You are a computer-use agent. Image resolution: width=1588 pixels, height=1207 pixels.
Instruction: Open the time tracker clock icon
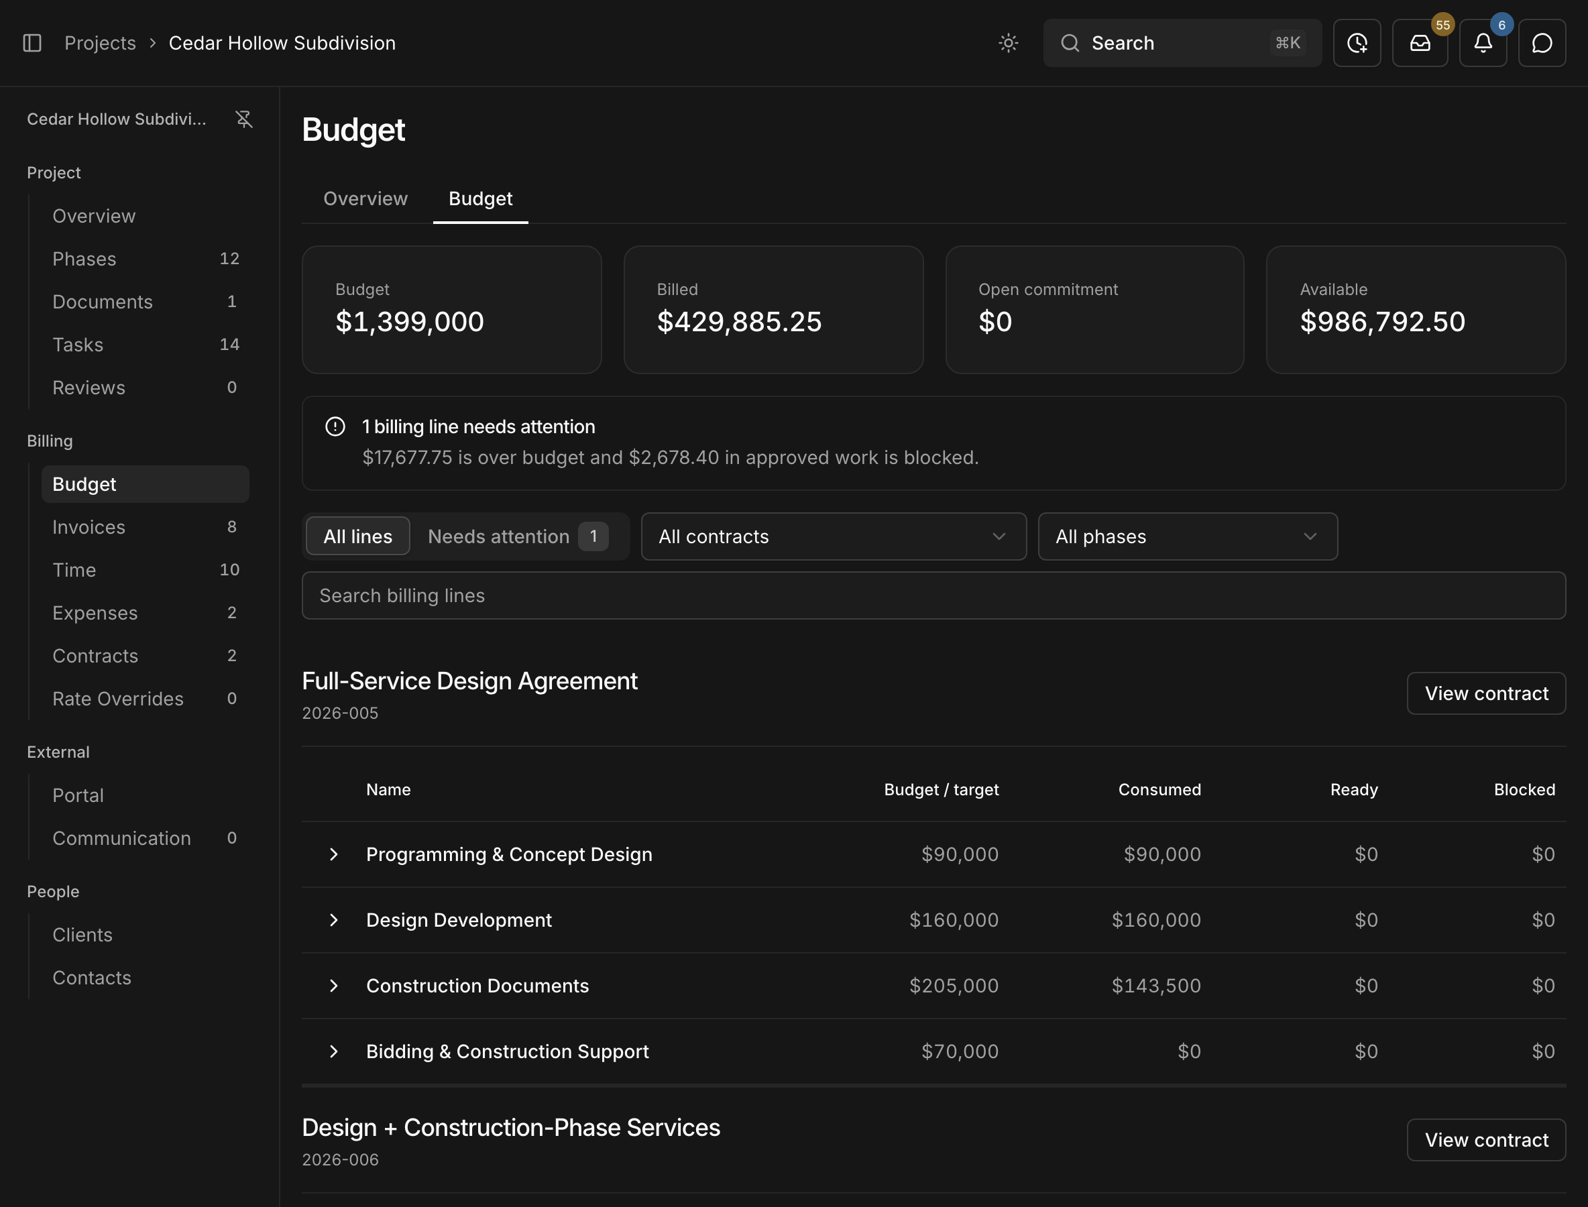point(1357,43)
